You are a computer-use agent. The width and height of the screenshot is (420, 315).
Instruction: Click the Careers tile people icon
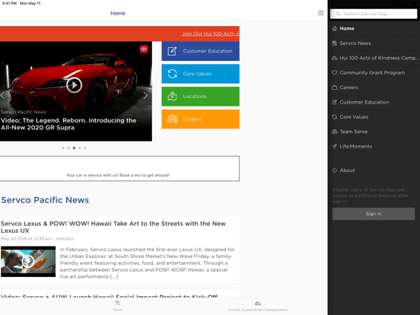tap(172, 119)
